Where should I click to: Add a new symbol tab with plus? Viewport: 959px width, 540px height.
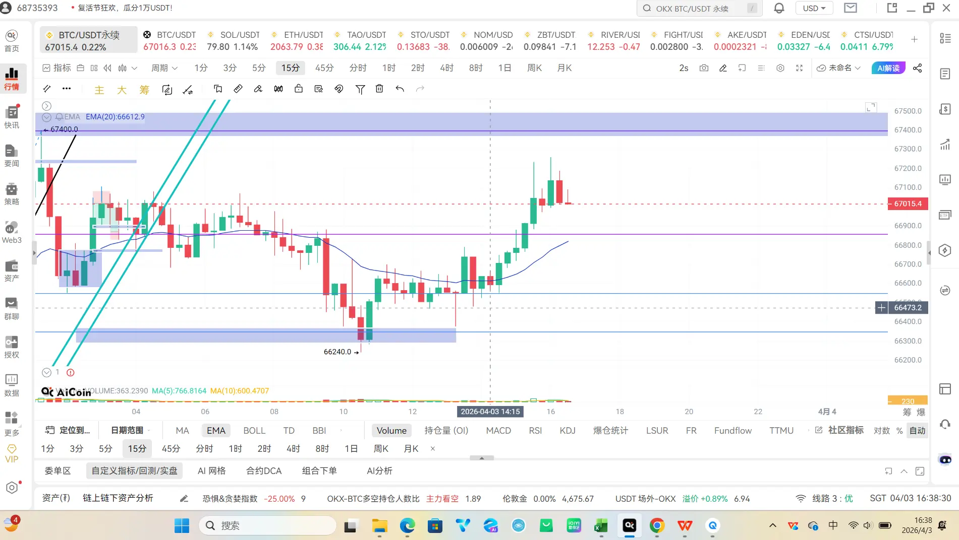click(x=914, y=39)
